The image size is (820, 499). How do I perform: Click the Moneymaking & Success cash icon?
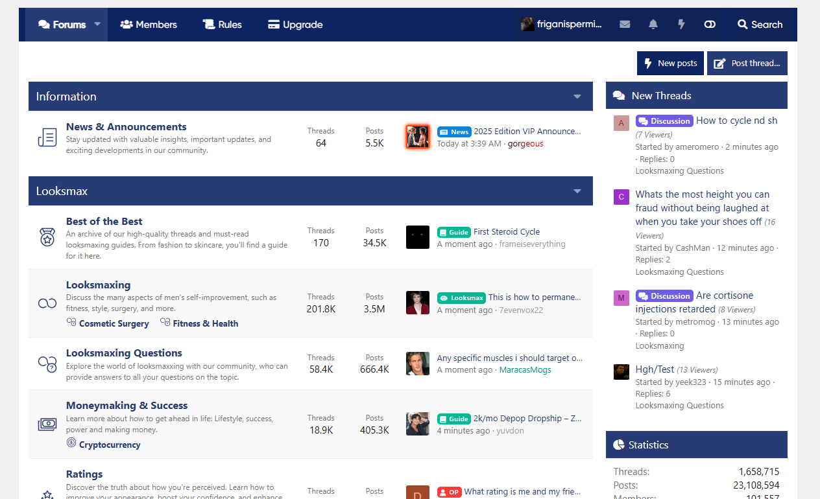pos(47,424)
